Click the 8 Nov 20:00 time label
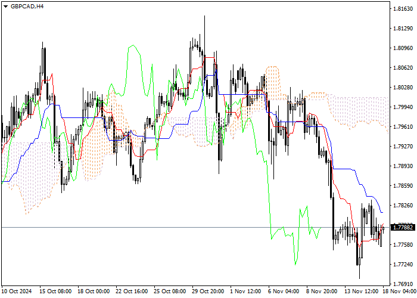417x298 pixels. coord(322,291)
